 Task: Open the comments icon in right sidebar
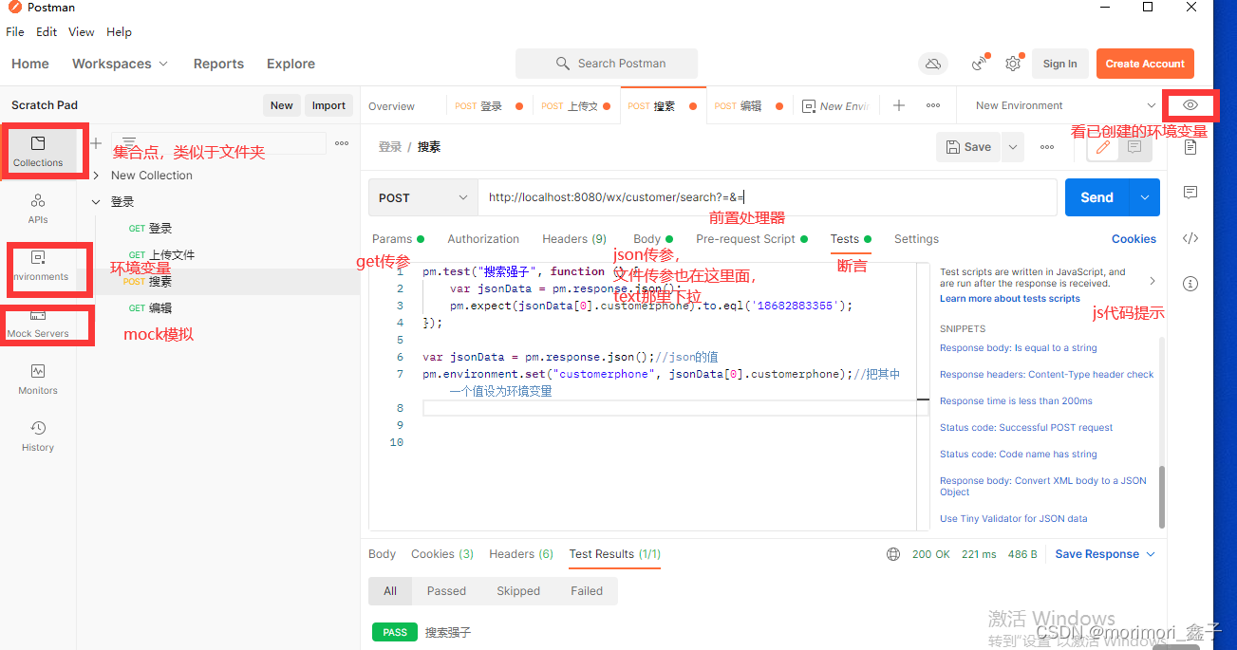point(1190,193)
